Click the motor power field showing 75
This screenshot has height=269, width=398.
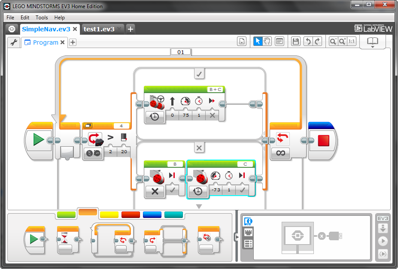(185, 115)
